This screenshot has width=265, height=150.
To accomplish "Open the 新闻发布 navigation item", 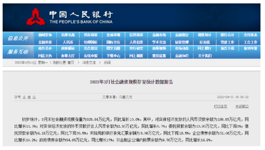I will point(45,35).
